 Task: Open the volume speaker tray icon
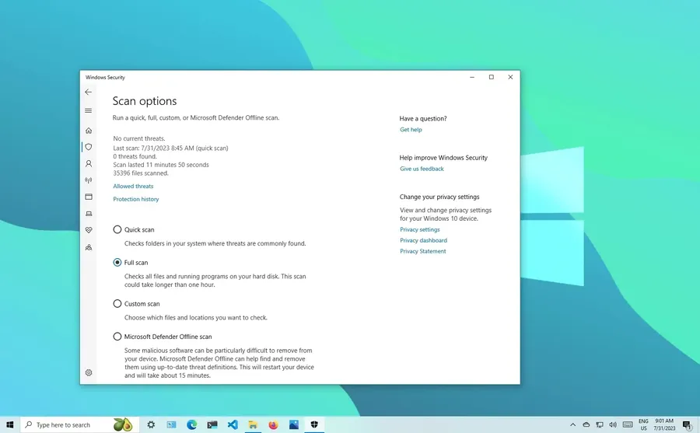613,424
